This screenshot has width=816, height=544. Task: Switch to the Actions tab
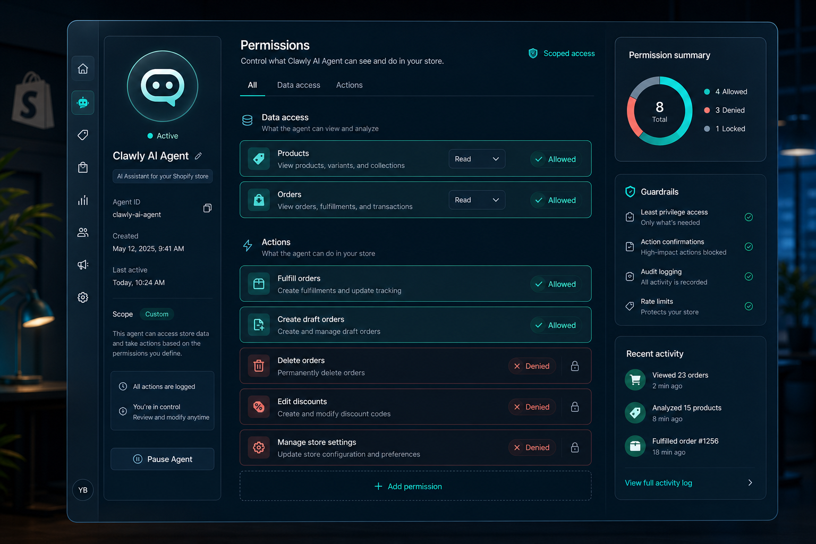click(350, 85)
